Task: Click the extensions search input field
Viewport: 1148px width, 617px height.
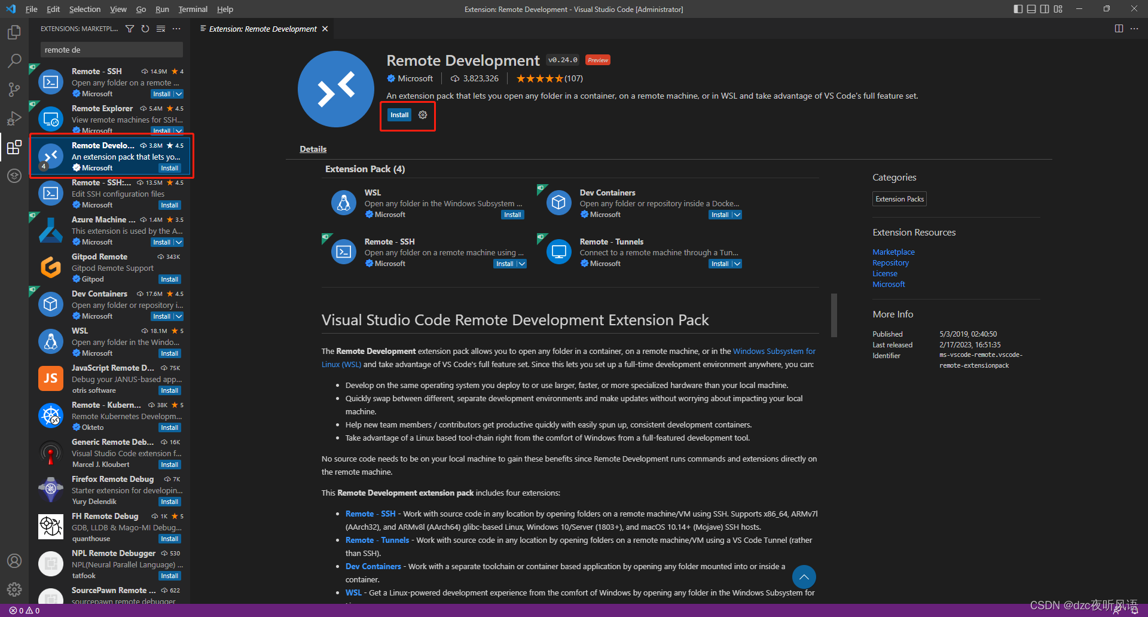Action: pos(111,50)
